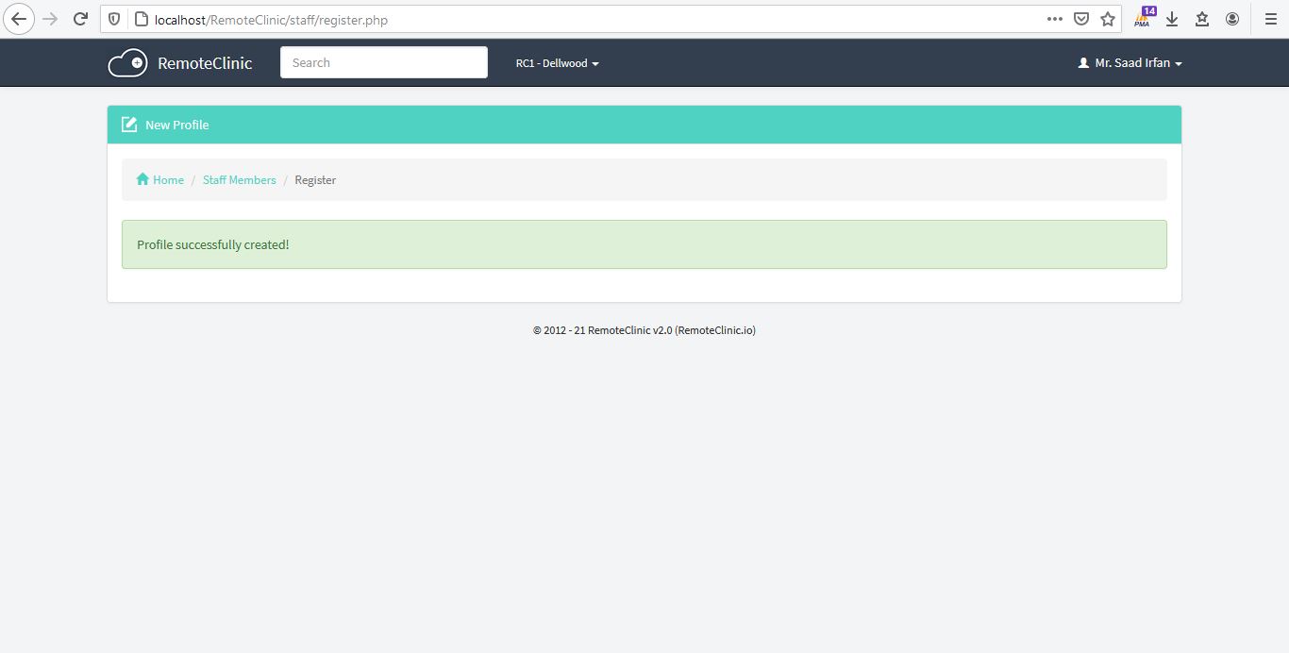Open the Firefox hamburger menu

(1271, 19)
